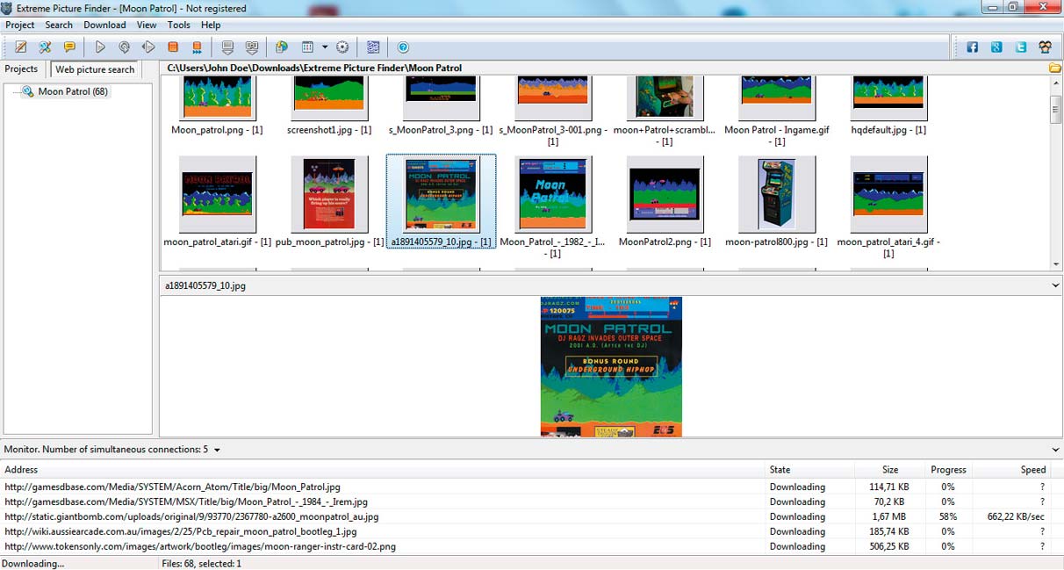This screenshot has width=1064, height=570.
Task: Click the Twitter share icon
Action: 1021,47
